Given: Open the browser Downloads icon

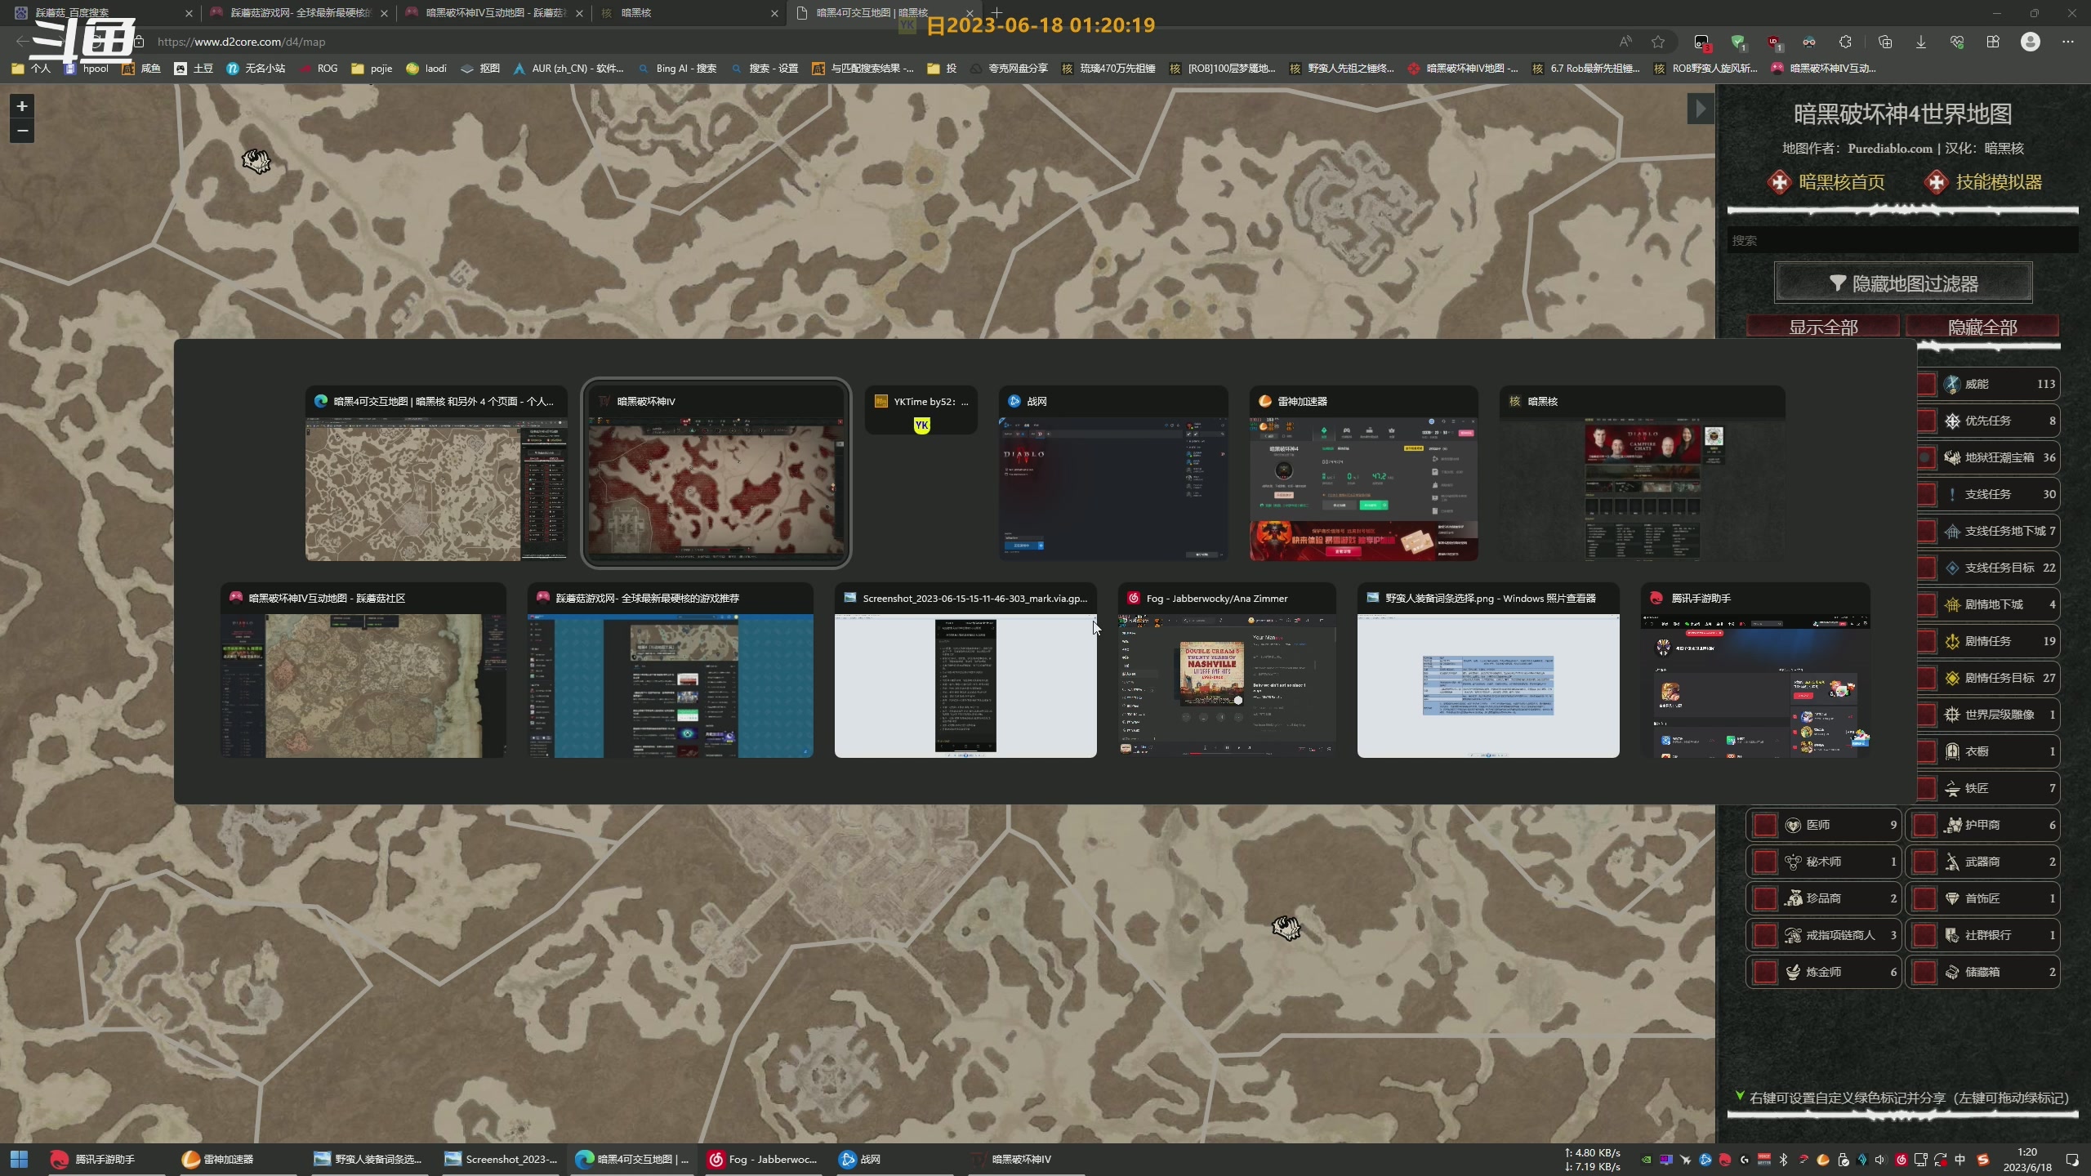Looking at the screenshot, I should pyautogui.click(x=1921, y=42).
